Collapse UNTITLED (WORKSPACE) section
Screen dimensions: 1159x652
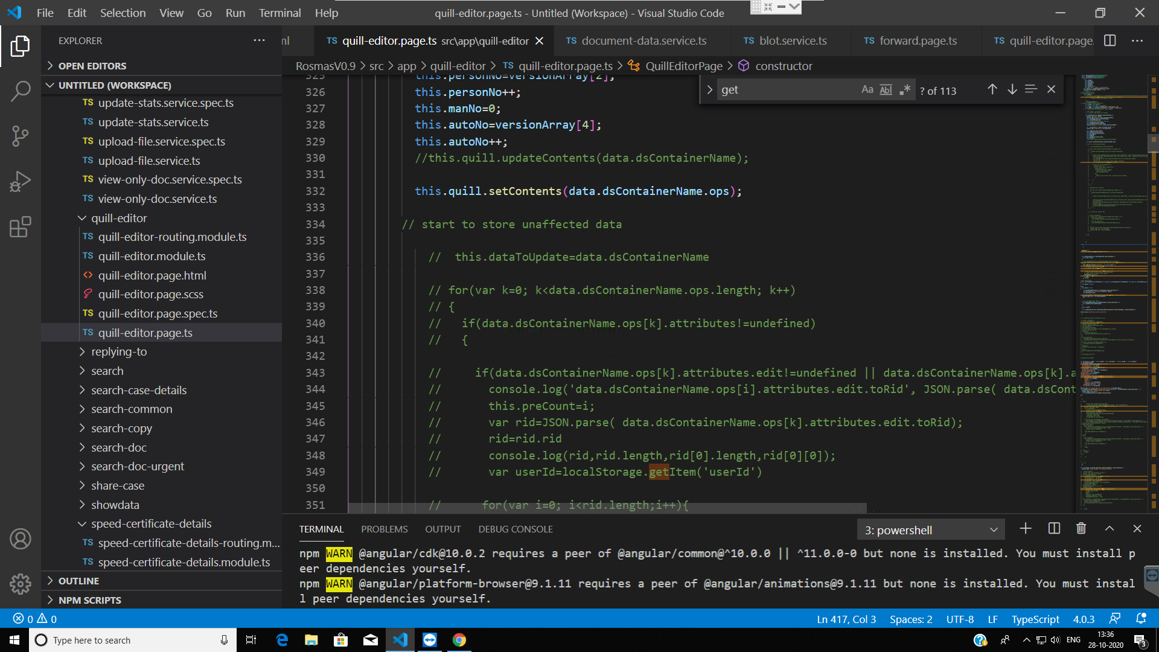click(x=161, y=85)
